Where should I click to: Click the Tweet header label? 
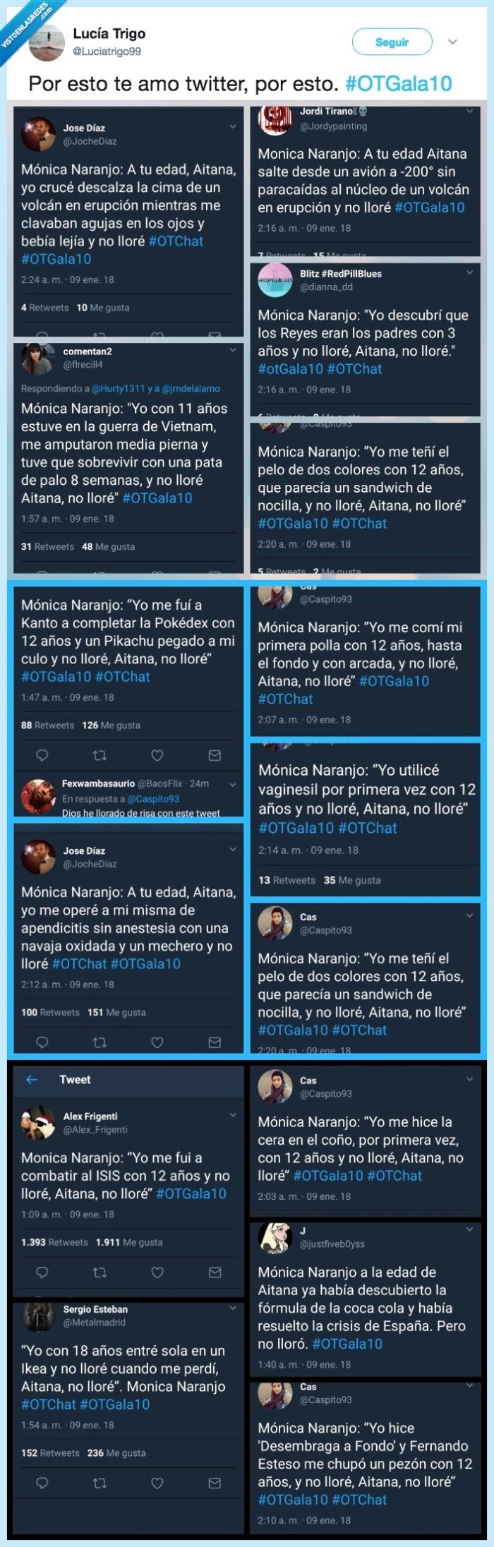point(74,1079)
